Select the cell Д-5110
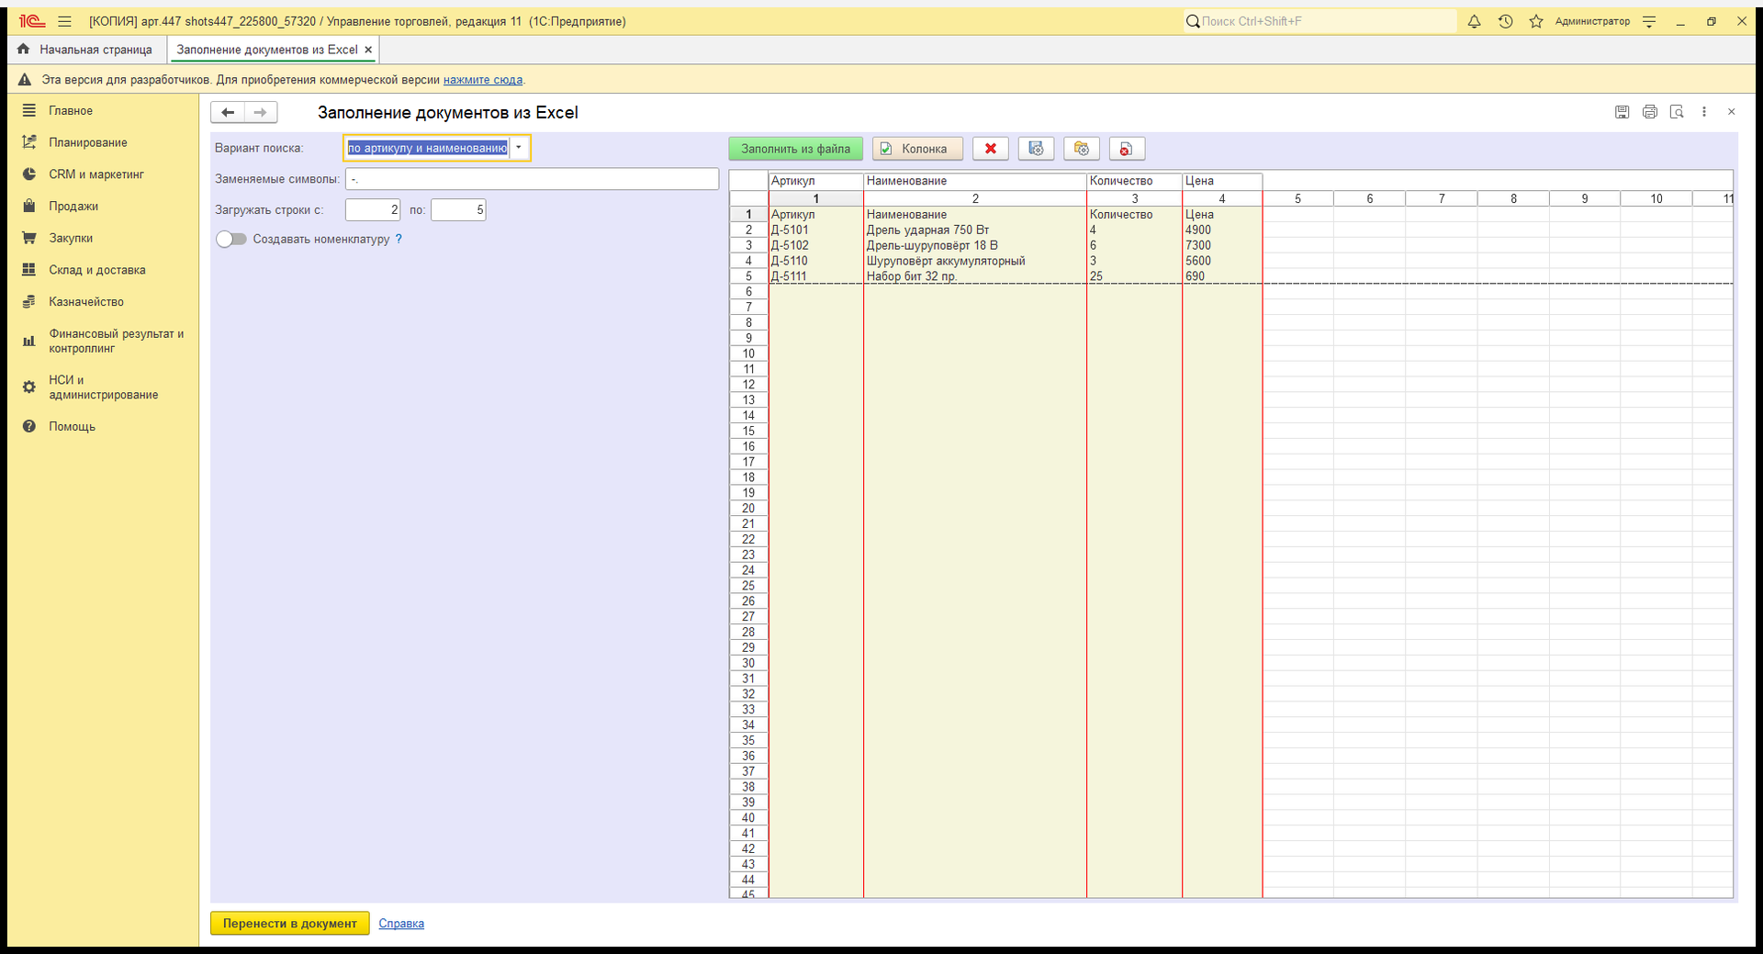Screen dimensions: 1763x954 click(x=815, y=261)
